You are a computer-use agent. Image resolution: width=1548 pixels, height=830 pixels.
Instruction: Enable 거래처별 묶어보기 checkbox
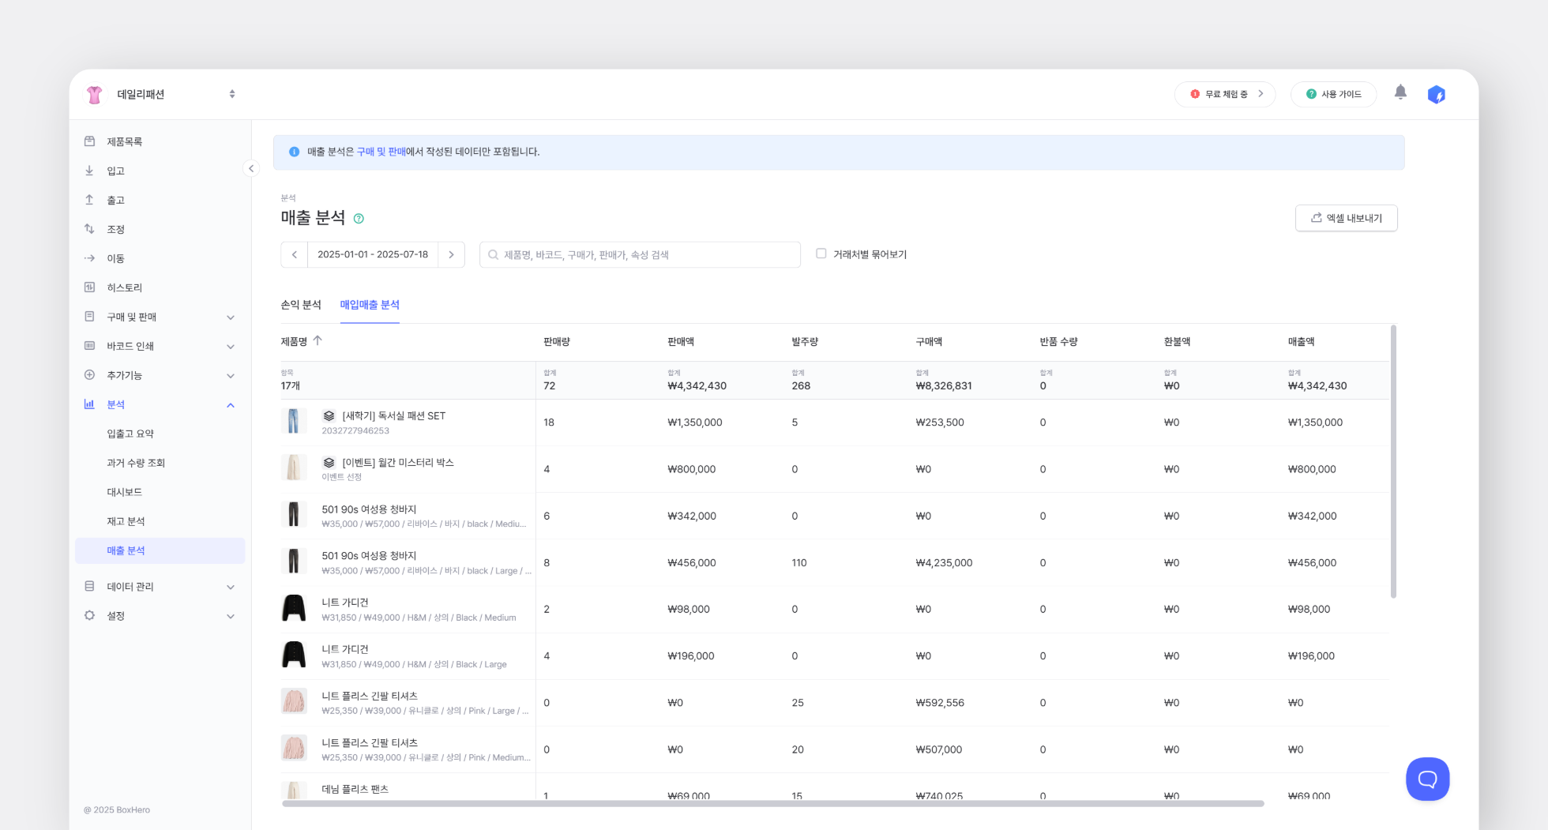point(821,254)
